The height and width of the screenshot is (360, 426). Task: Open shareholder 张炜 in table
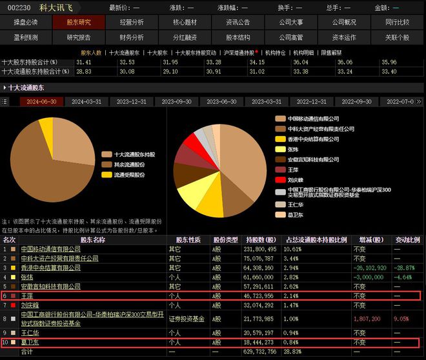pyautogui.click(x=27, y=277)
